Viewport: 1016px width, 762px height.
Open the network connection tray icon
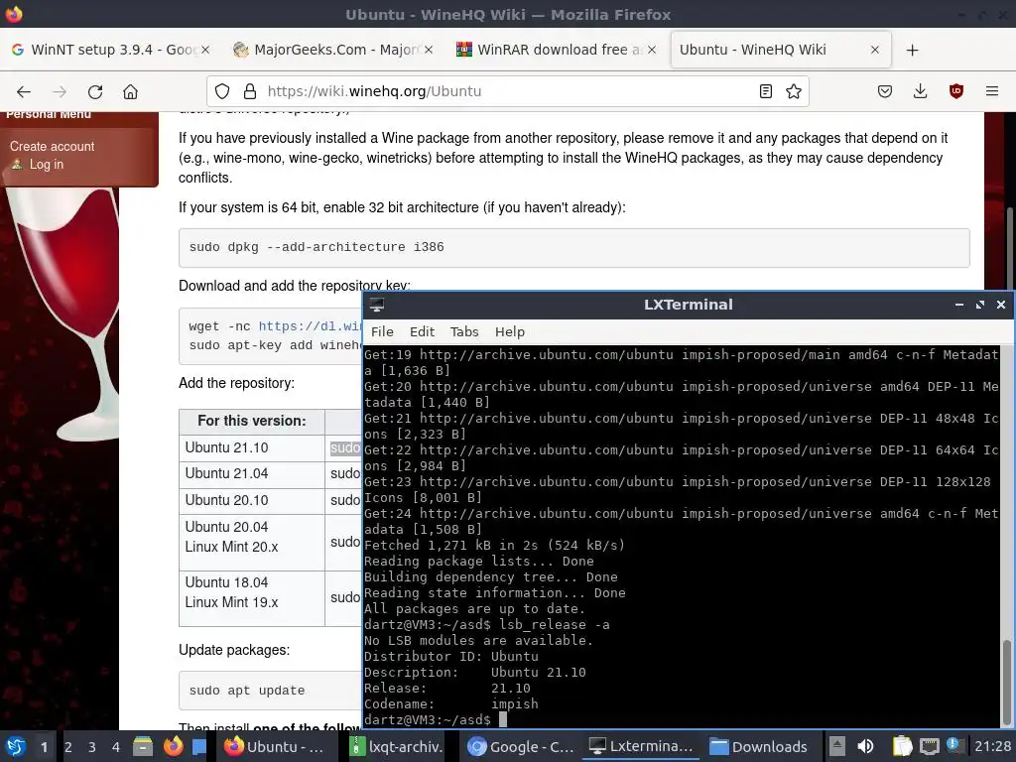930,746
